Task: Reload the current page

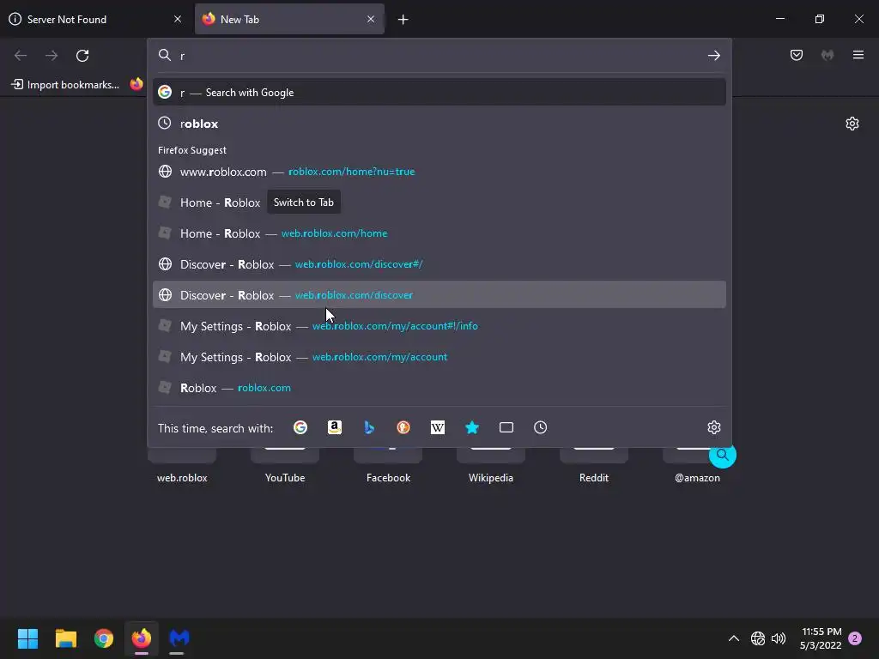Action: tap(82, 56)
